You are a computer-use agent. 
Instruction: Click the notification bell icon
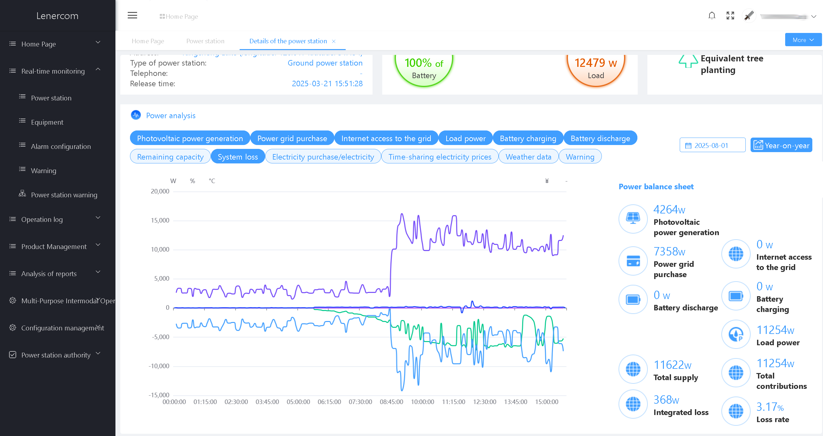[x=711, y=16]
